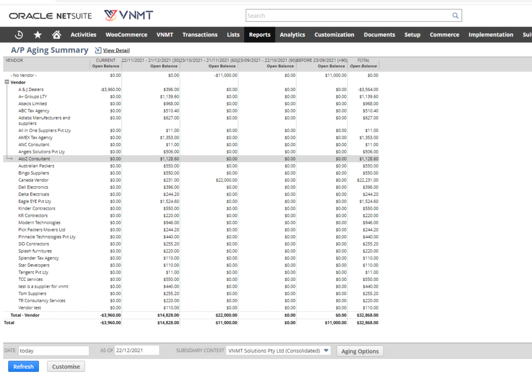532x375 pixels.
Task: Open the Customise report screen
Action: click(65, 366)
